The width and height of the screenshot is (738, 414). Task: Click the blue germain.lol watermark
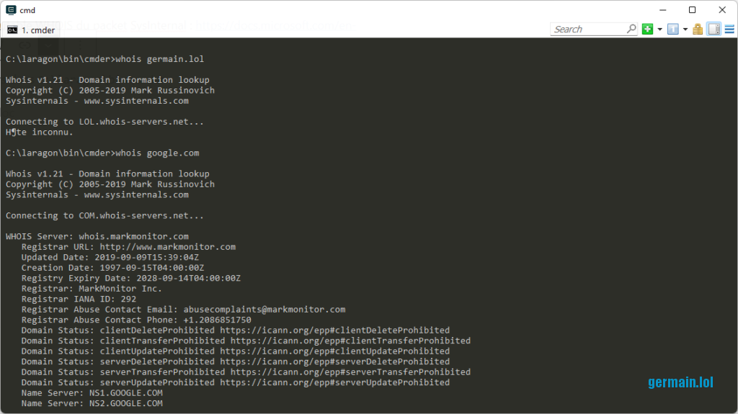(x=680, y=382)
